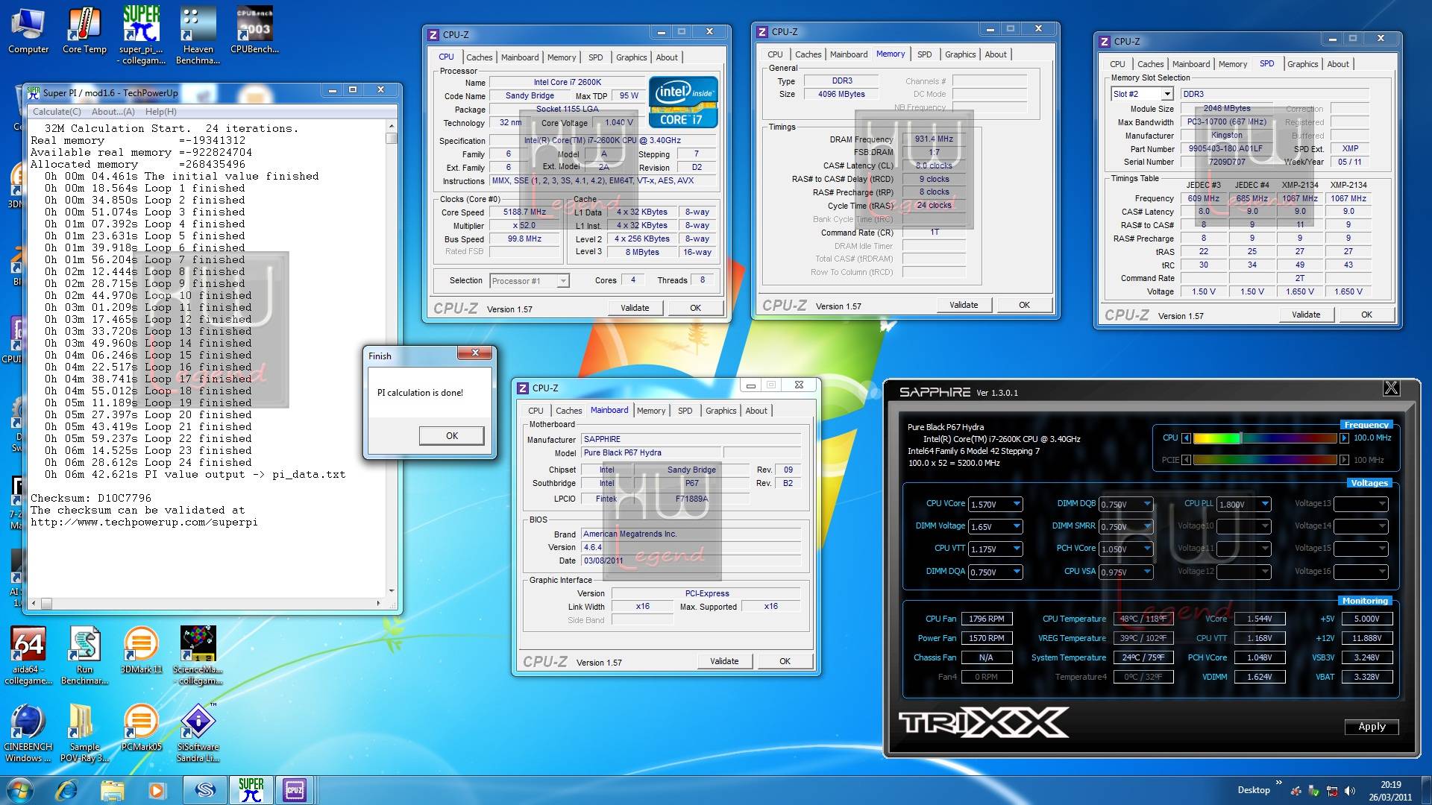Switch to Caches tab in CPU-Z CPU window
The height and width of the screenshot is (805, 1432).
coord(479,57)
